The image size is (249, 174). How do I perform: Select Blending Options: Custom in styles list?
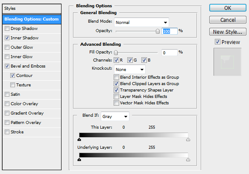[32, 19]
